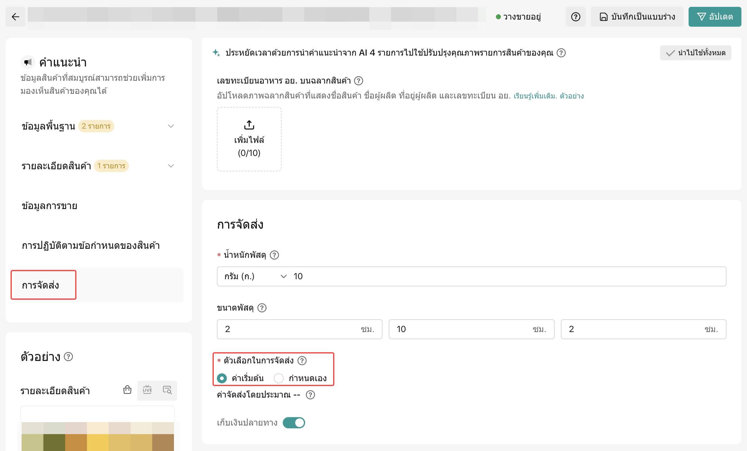Image resolution: width=747 pixels, height=451 pixels.
Task: Click the back arrow icon
Action: coord(16,17)
